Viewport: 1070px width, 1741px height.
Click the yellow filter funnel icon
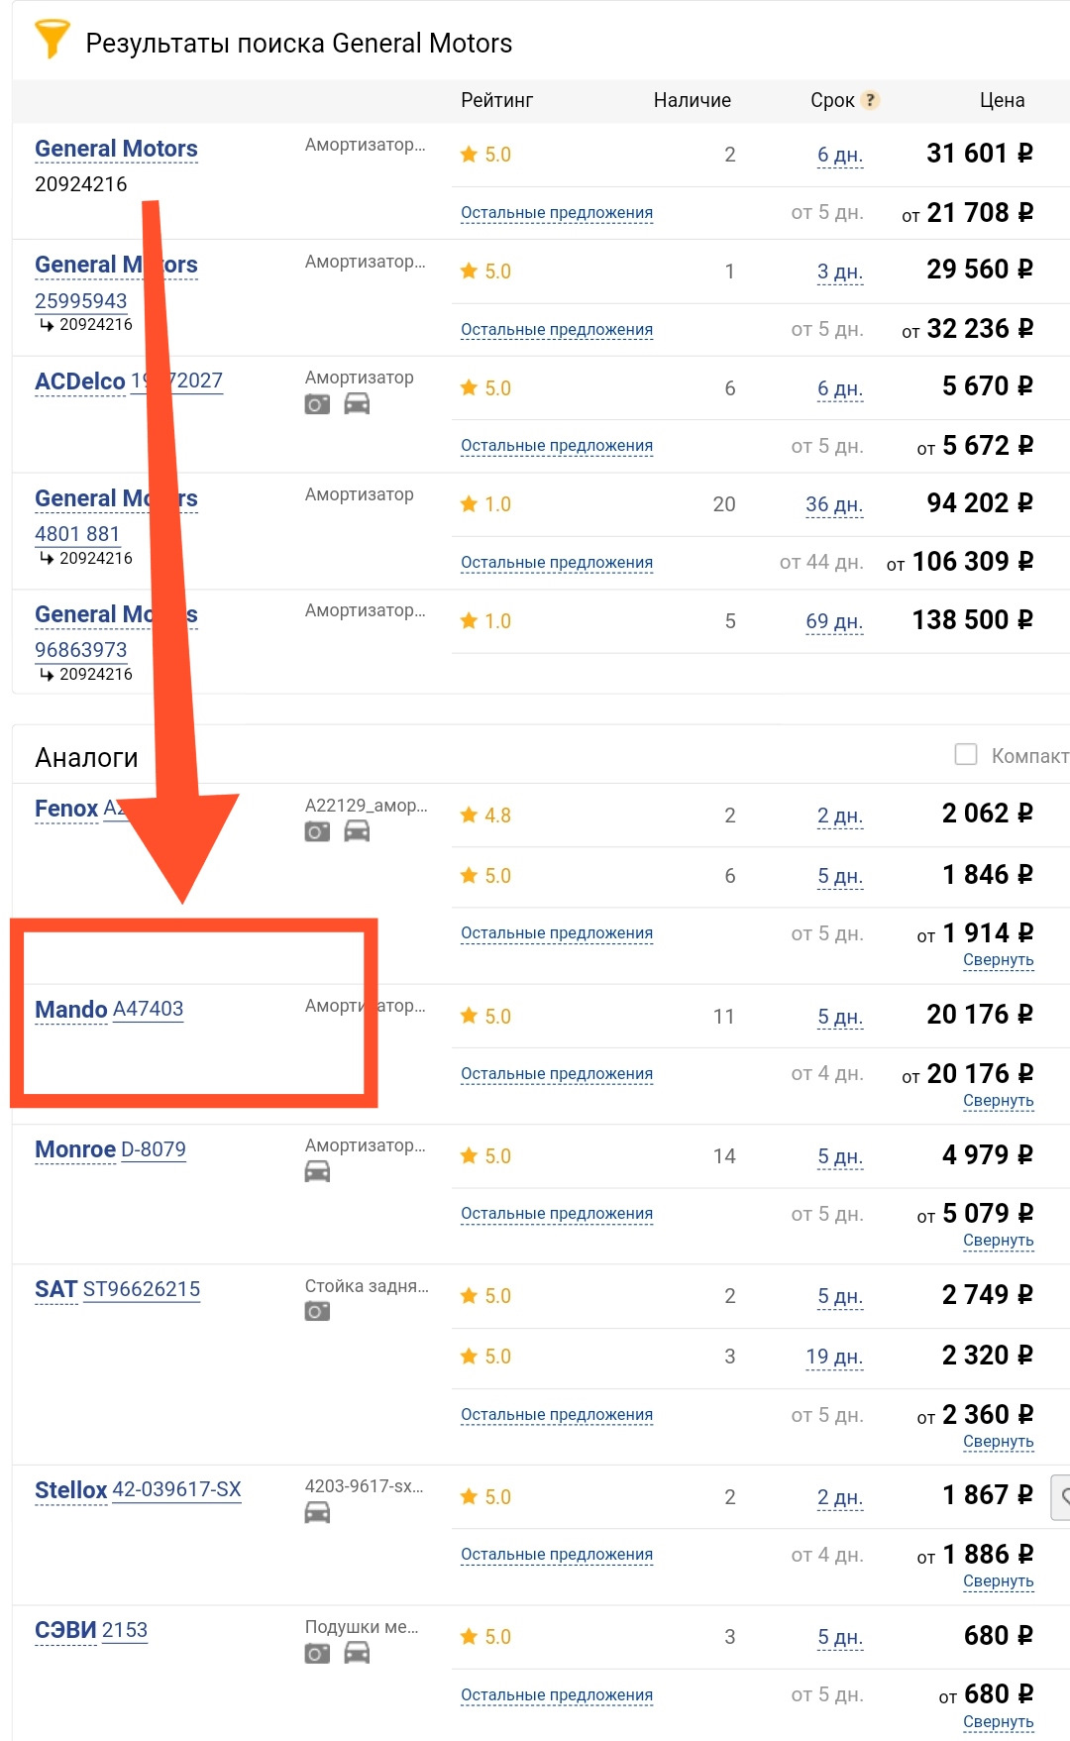point(52,40)
